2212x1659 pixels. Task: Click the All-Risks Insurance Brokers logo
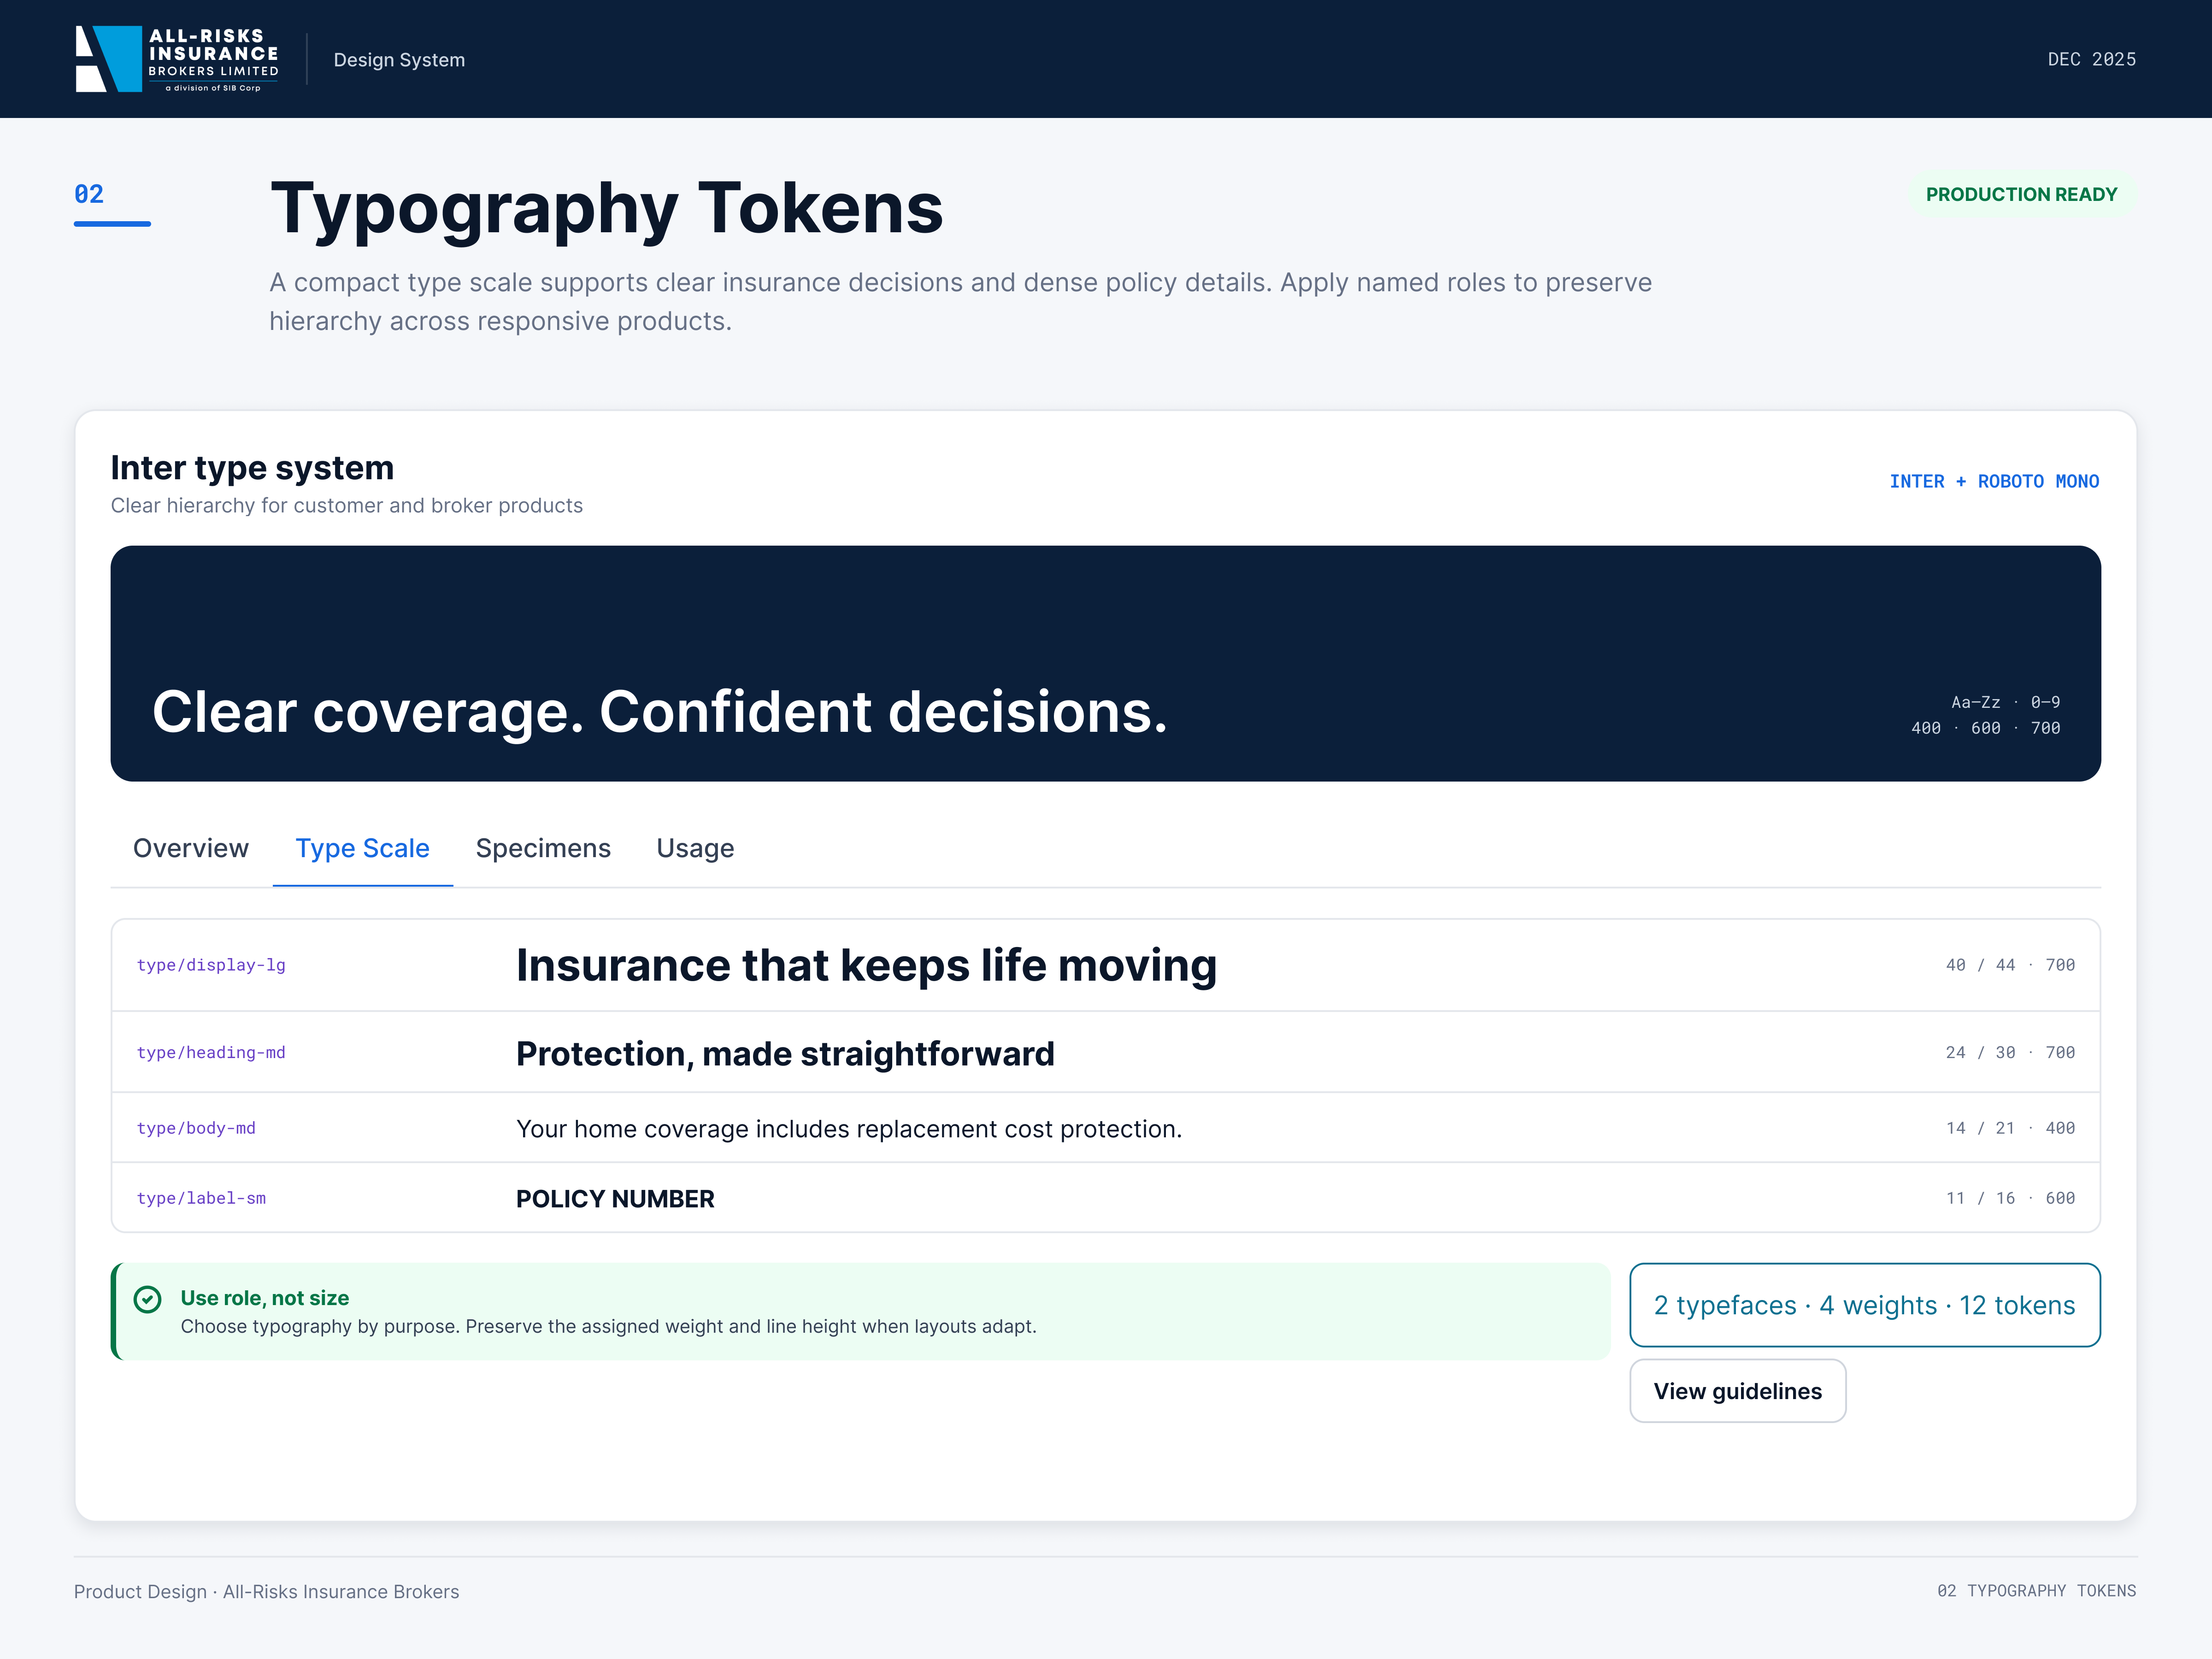click(x=177, y=59)
